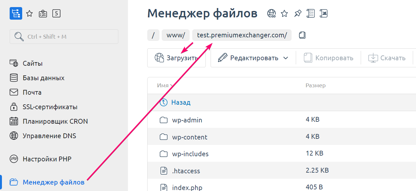
Task: Select SSL-сертификаты in sidebar menu
Action: tap(50, 107)
